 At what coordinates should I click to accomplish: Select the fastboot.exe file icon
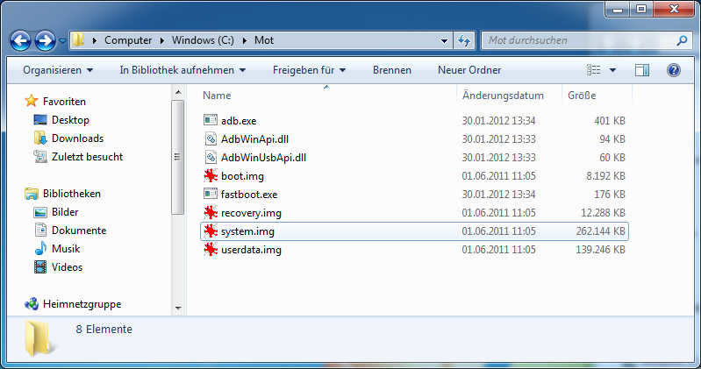210,194
